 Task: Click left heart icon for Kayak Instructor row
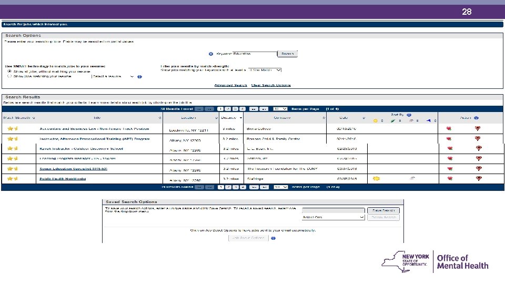click(450, 148)
